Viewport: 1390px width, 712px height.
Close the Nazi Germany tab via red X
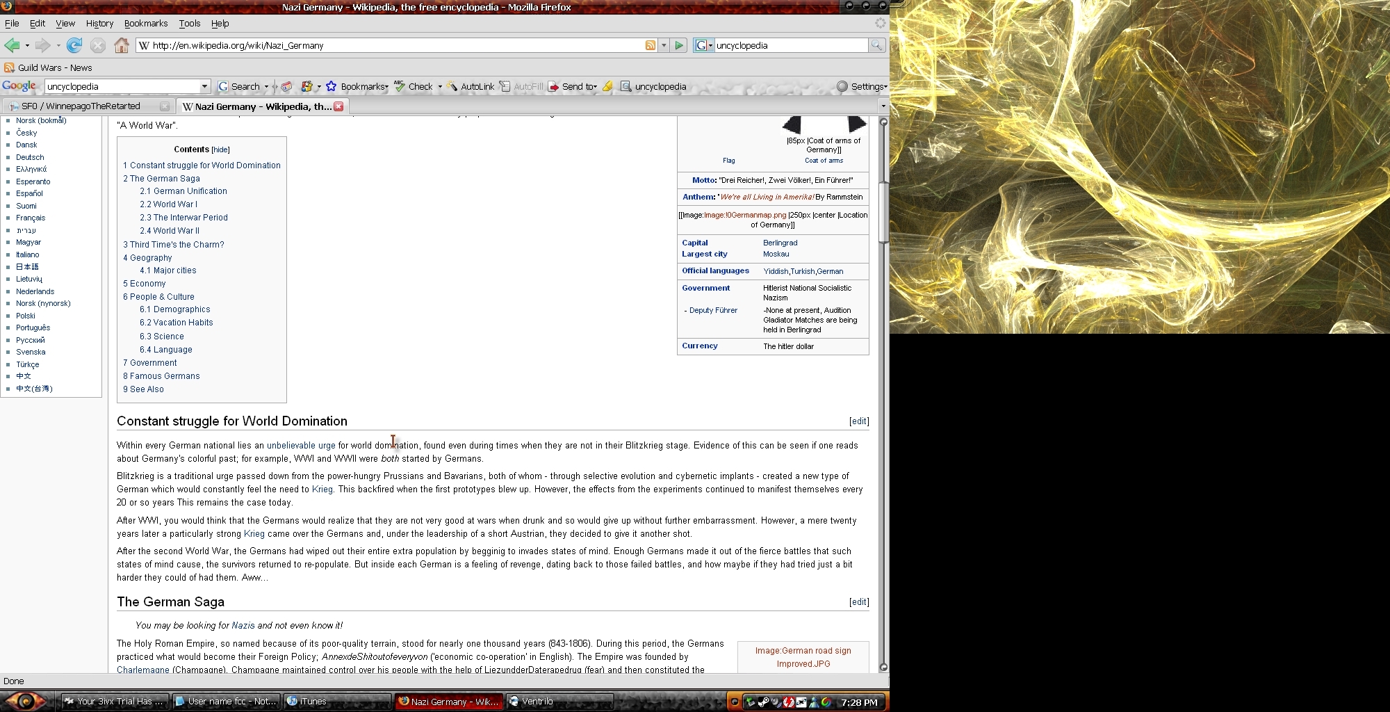click(x=338, y=106)
